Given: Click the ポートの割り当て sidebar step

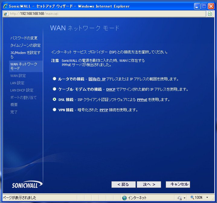Looking at the screenshot, I should coord(23,97).
